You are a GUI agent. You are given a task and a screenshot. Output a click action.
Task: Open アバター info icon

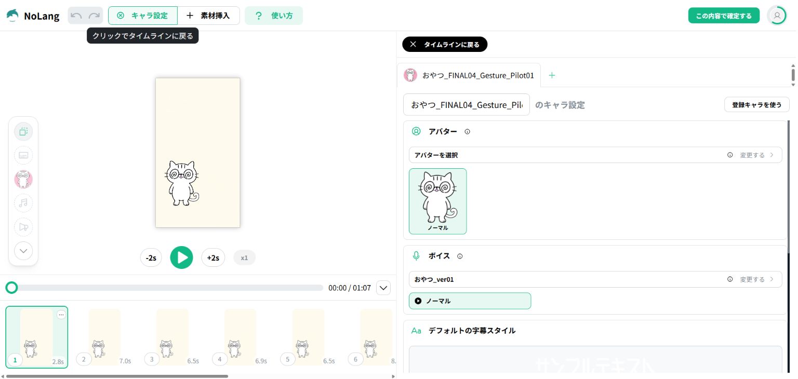467,132
